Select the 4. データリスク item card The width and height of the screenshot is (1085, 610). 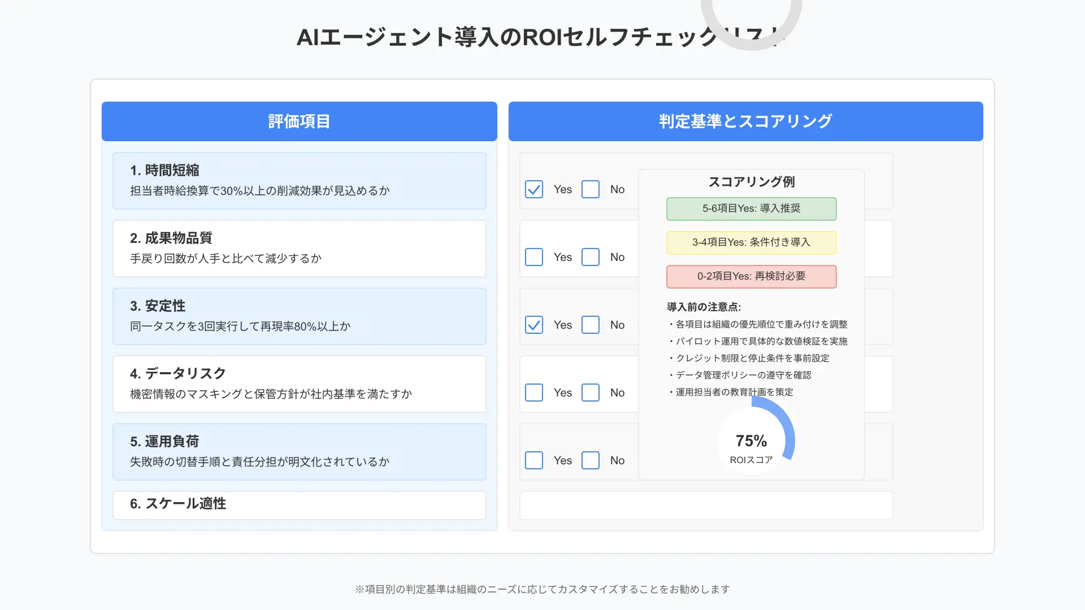300,384
